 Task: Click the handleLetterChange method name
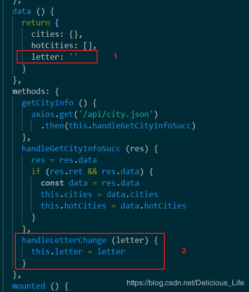point(64,240)
